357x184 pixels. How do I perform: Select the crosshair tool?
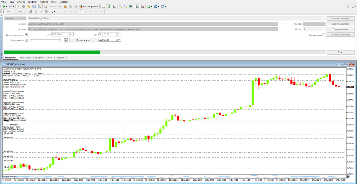coord(9,12)
